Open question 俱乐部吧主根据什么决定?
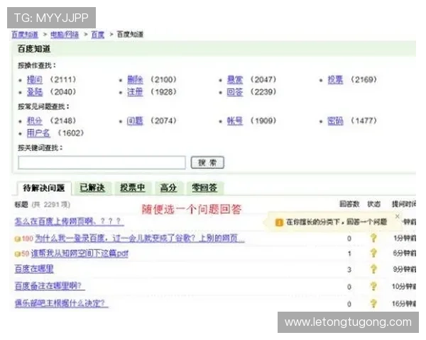Viewport: 426px width, 340px height. click(x=61, y=303)
